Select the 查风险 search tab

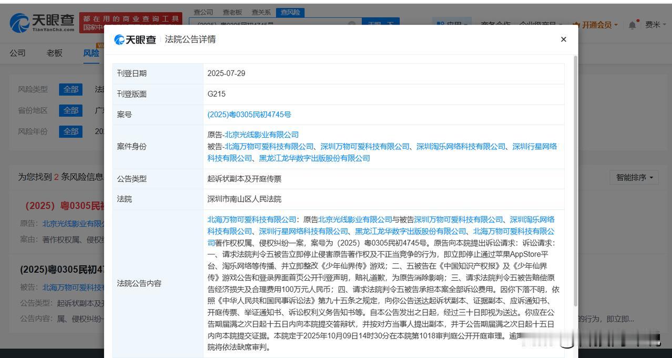290,12
